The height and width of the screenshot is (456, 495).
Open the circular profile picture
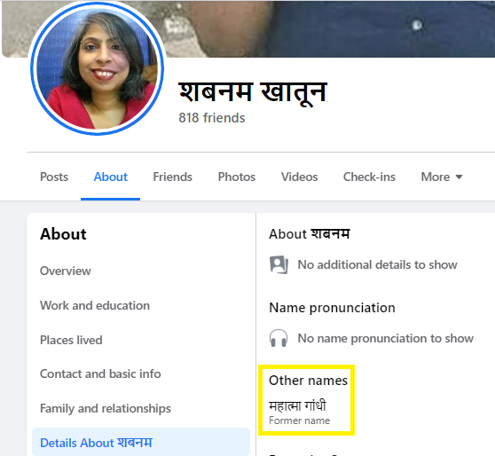pyautogui.click(x=98, y=68)
